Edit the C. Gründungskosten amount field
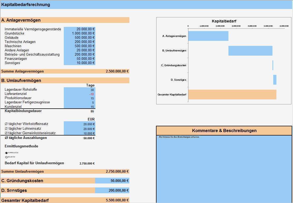Viewport: 293px width, 203px height. coord(112,181)
